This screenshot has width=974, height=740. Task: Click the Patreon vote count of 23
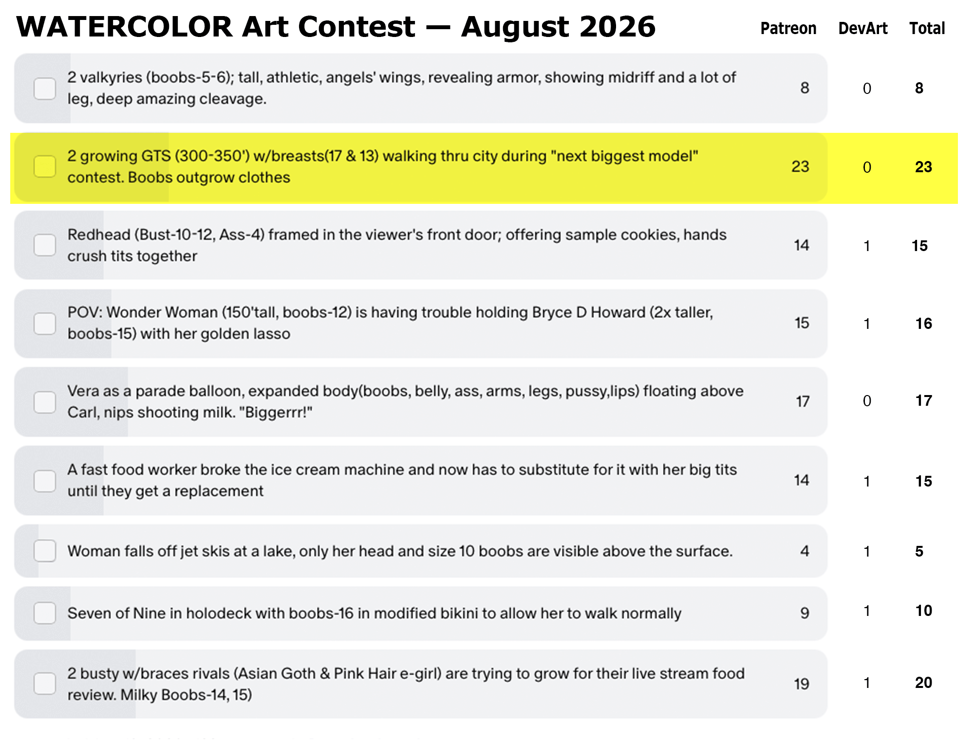800,166
